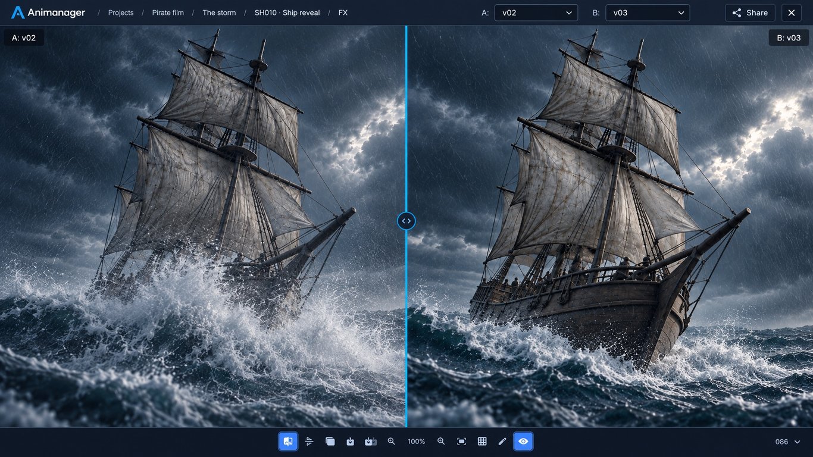Open the Pirate film breadcrumb
Screen dimensions: 813x457
pos(168,12)
